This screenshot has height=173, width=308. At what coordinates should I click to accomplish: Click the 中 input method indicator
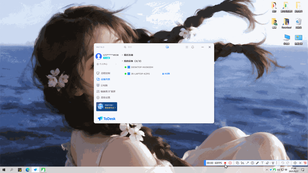(x=286, y=170)
